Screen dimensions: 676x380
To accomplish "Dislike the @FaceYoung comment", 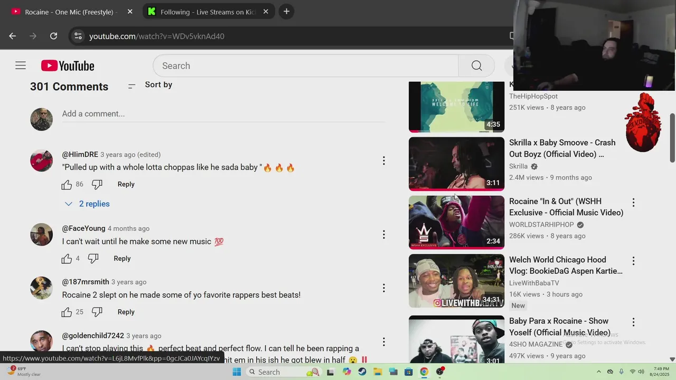I will tap(93, 259).
